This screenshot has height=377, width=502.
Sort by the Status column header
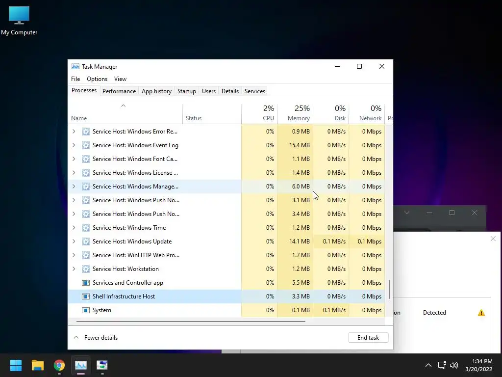coord(212,114)
